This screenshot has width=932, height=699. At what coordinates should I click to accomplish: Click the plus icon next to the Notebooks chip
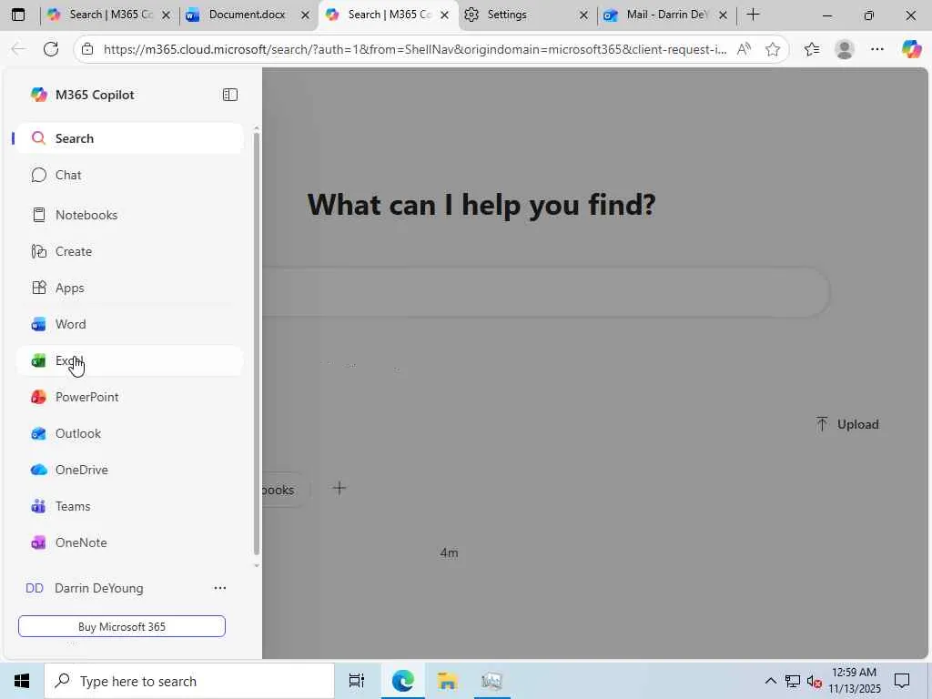point(339,489)
